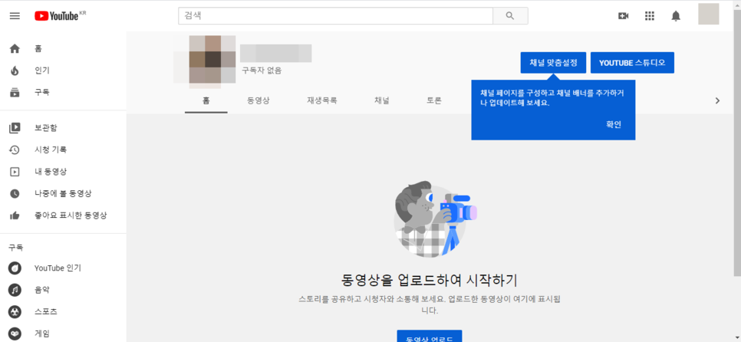Open 내 동영상 in sidebar
The width and height of the screenshot is (741, 342).
pos(51,172)
